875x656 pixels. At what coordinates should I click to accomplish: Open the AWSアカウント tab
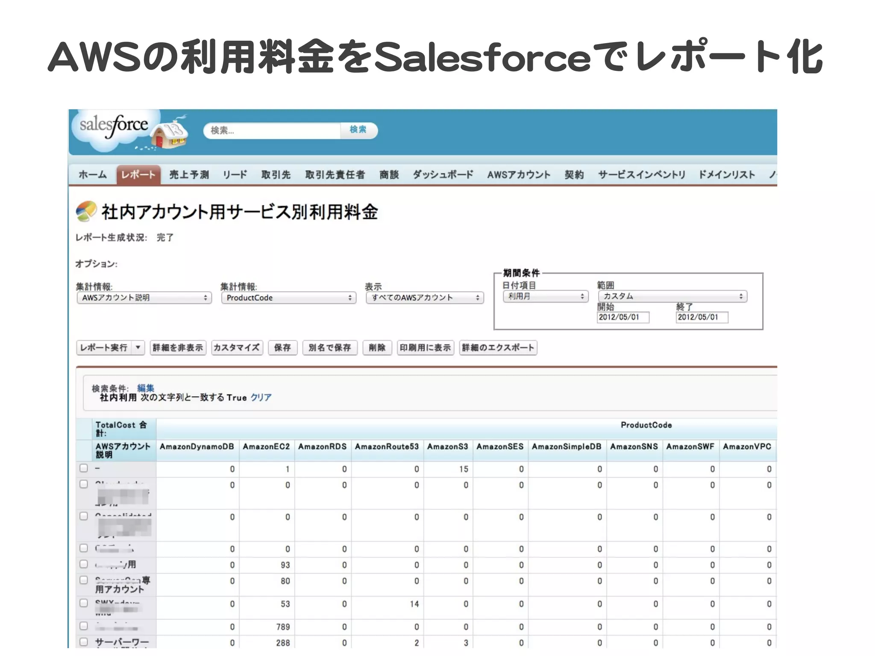pos(519,175)
